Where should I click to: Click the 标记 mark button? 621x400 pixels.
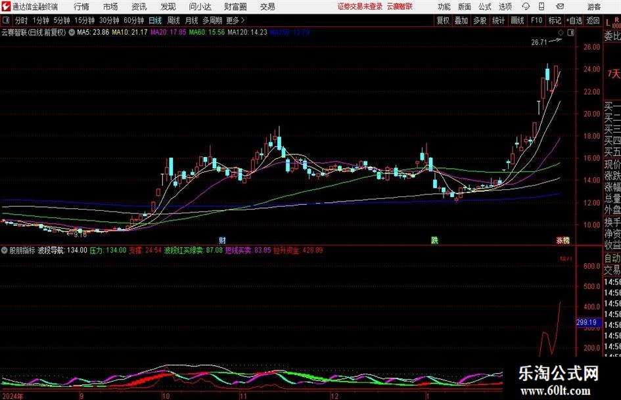[x=555, y=20]
